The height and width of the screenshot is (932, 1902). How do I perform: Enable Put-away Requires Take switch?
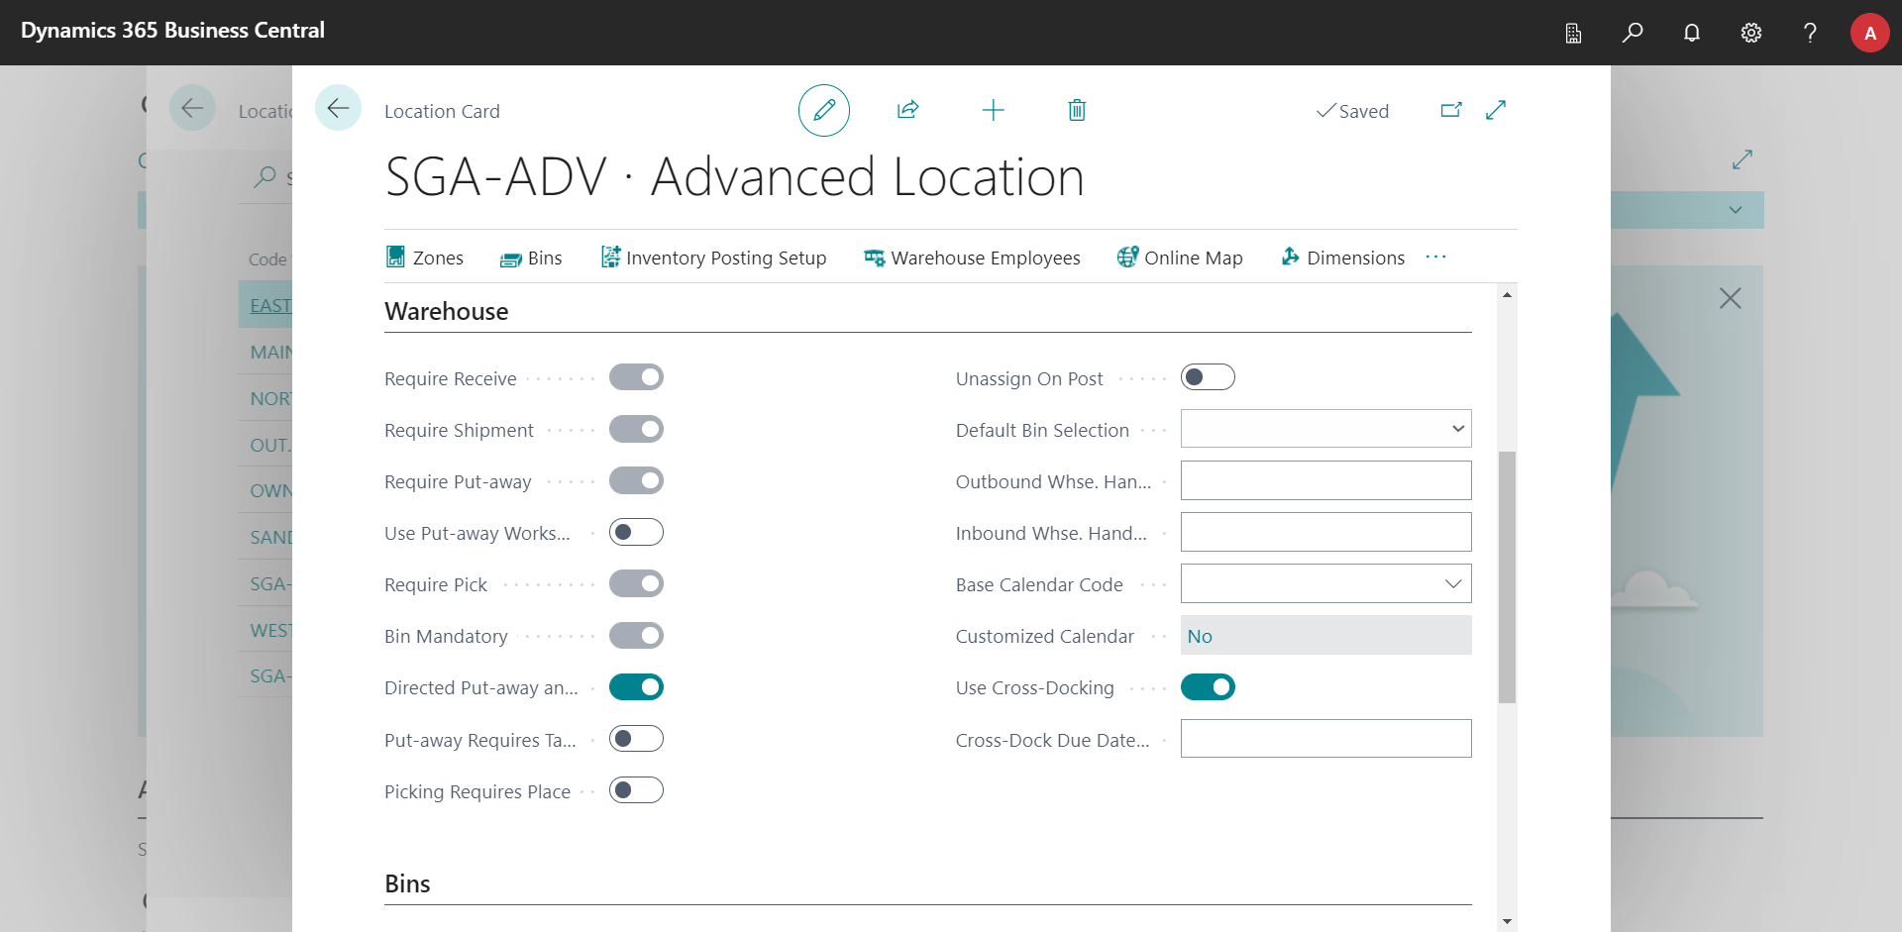636,738
